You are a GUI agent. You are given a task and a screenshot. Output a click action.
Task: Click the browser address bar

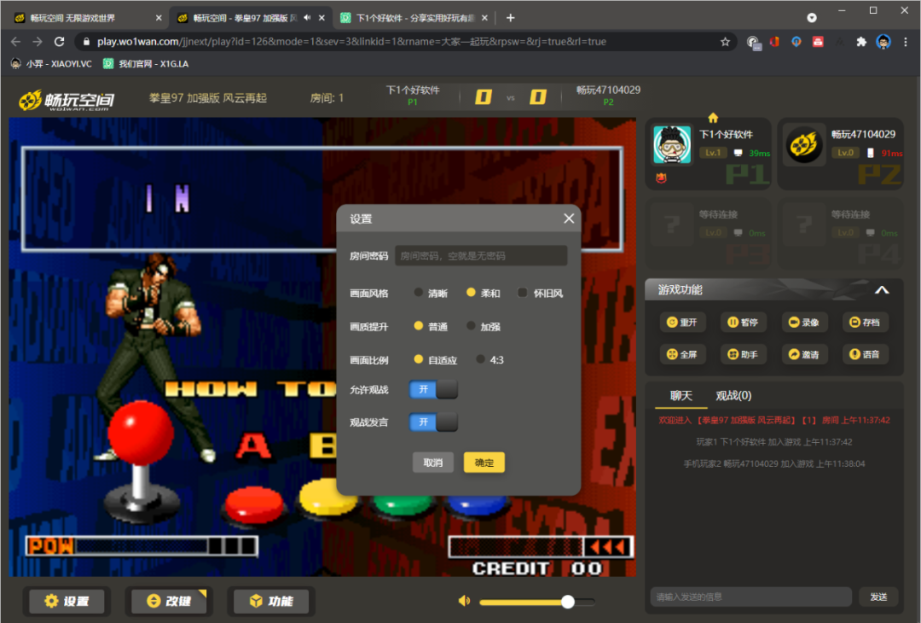[405, 42]
